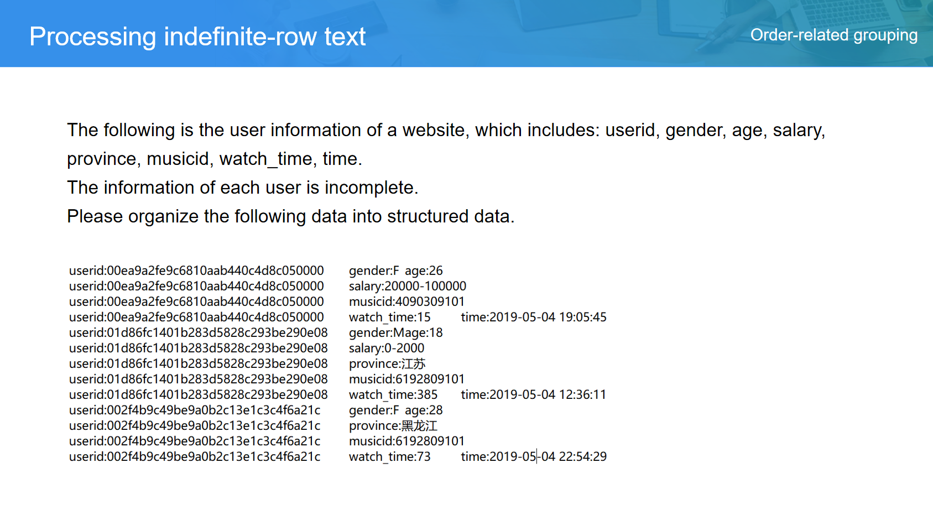Click the 'gender:F age:28' entry
This screenshot has width=933, height=525.
click(x=395, y=410)
